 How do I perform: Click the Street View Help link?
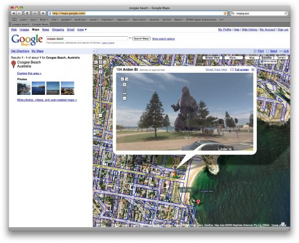216,70
